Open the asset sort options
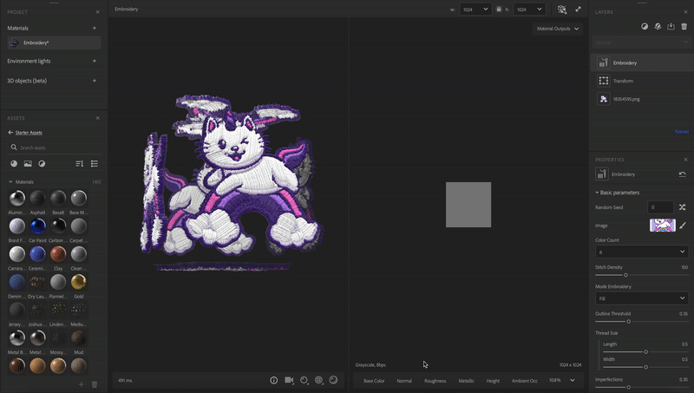This screenshot has height=393, width=694. click(80, 164)
